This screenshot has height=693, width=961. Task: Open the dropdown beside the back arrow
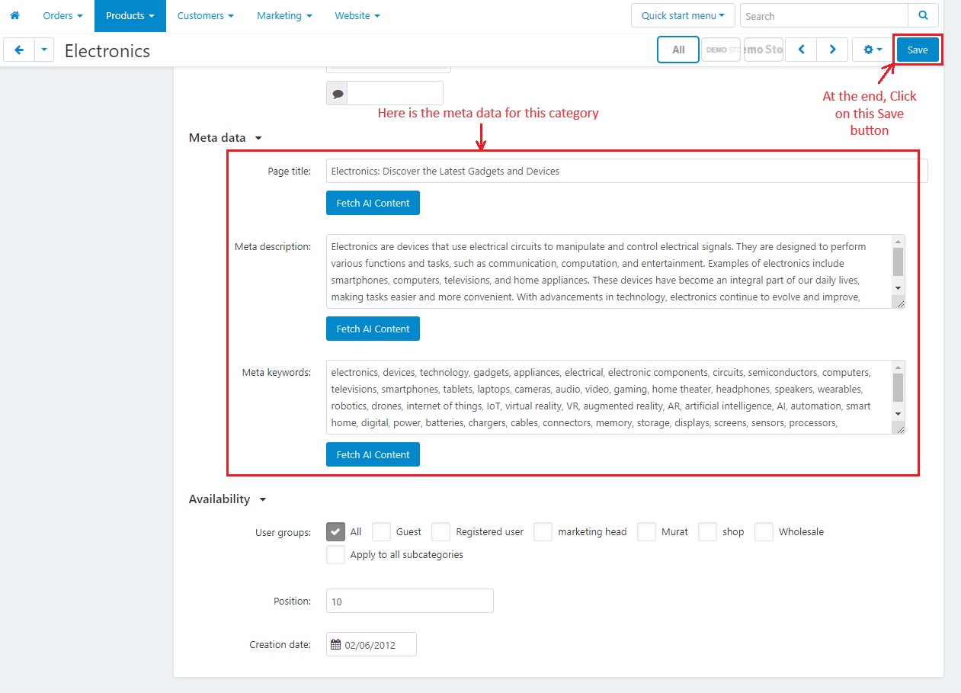point(44,50)
